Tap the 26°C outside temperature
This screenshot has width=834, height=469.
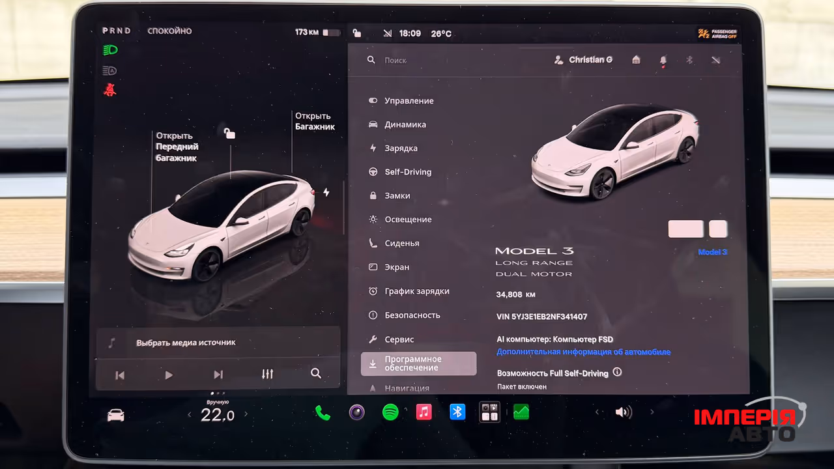click(x=441, y=33)
